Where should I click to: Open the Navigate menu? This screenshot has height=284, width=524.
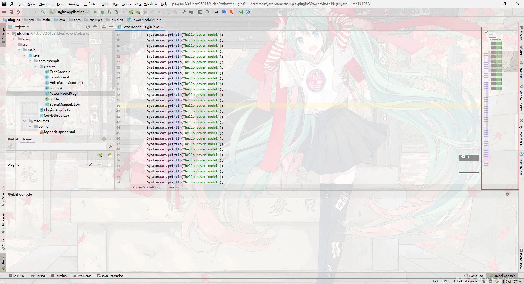coord(46,4)
